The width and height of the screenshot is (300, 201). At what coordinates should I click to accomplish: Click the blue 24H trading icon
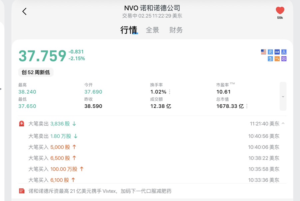coord(277,52)
